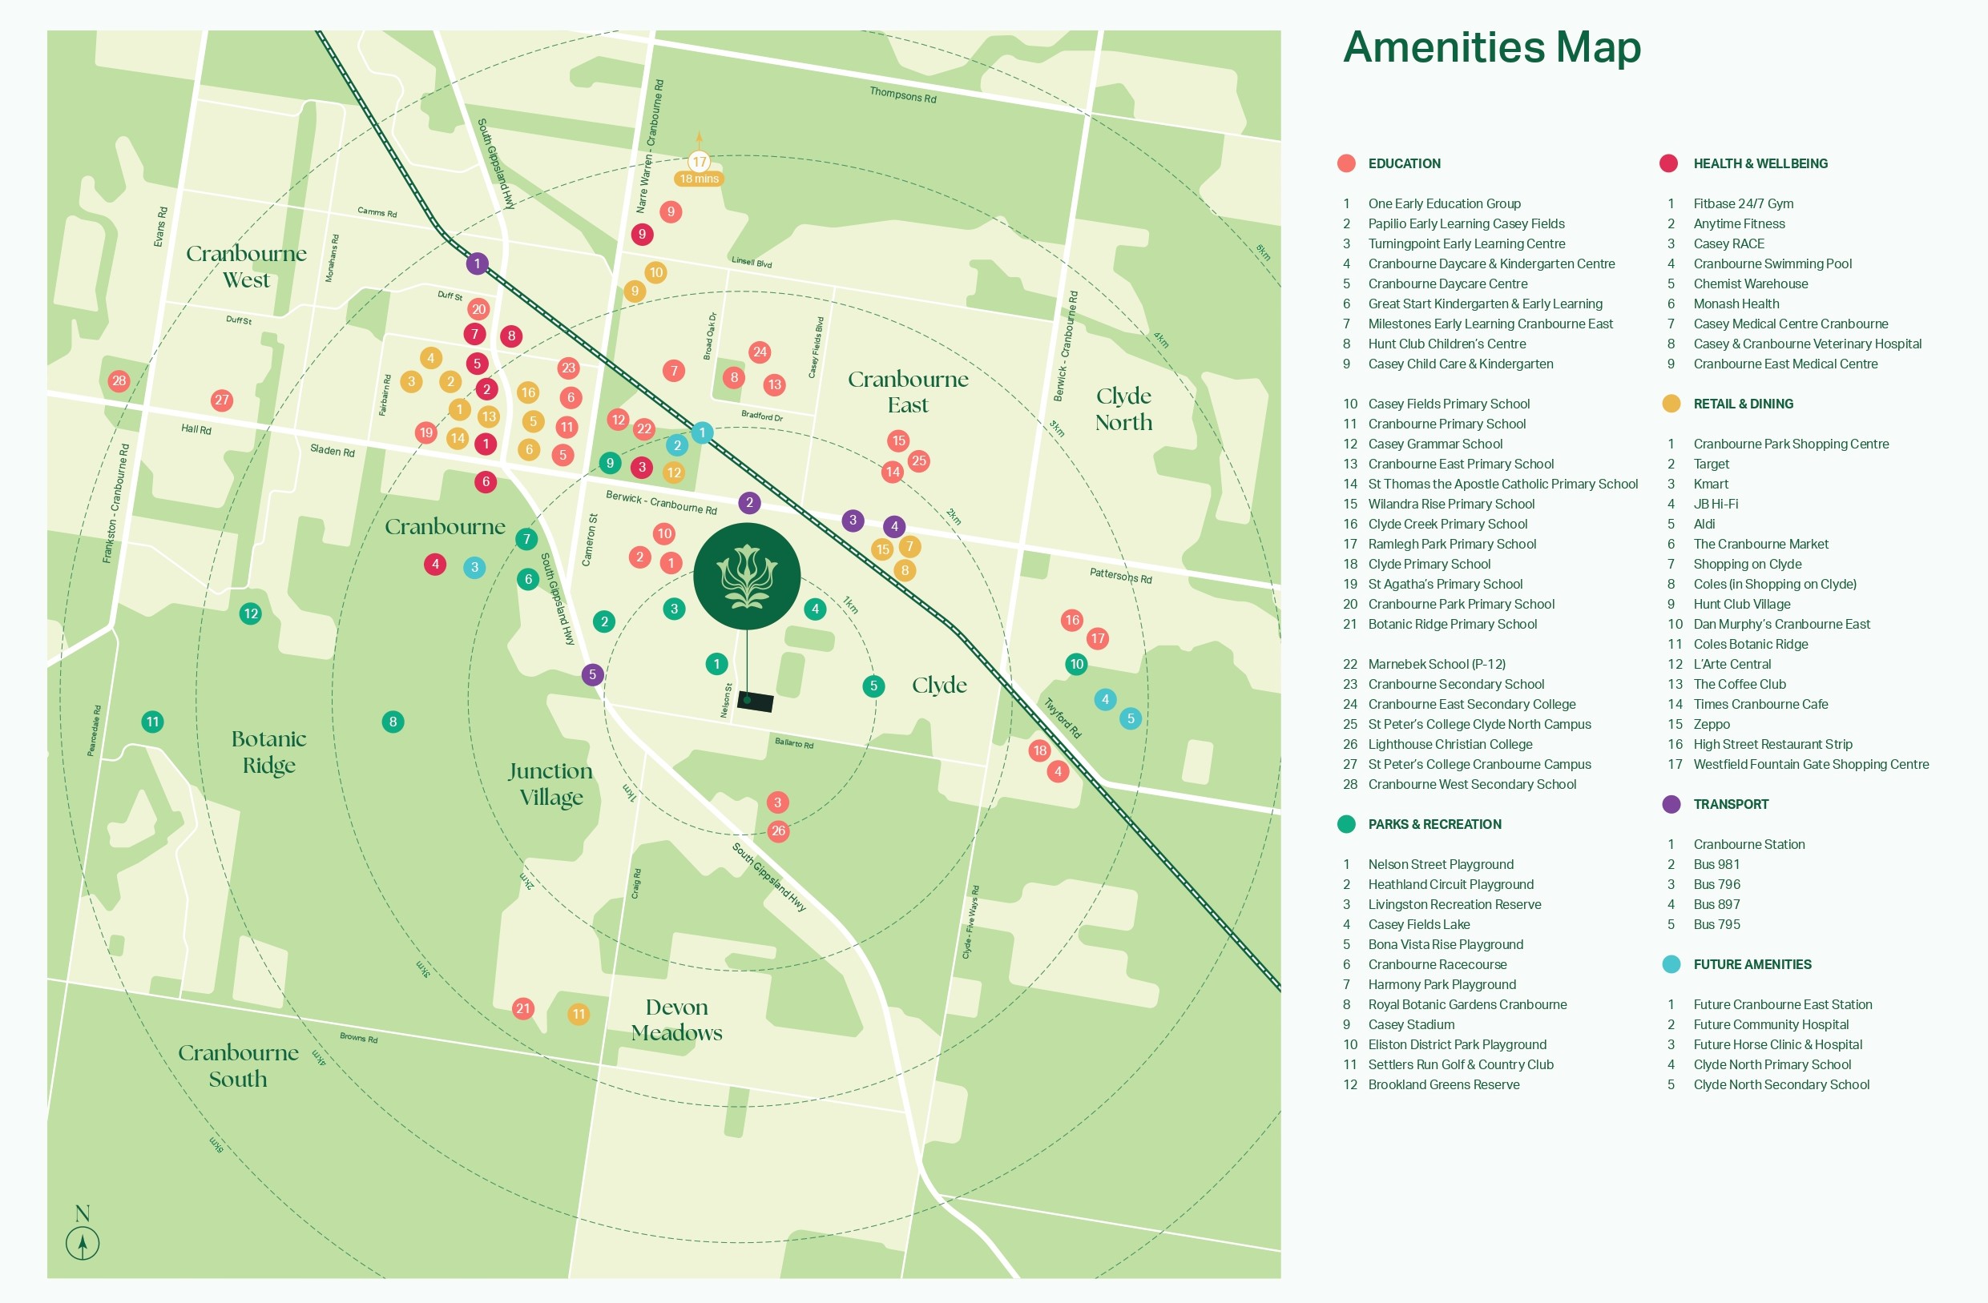
Task: Select the Future Amenities teal legend dot
Action: (x=1671, y=965)
